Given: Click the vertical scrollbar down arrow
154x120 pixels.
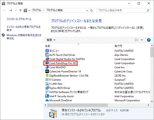Looking at the screenshot, I should [152, 101].
